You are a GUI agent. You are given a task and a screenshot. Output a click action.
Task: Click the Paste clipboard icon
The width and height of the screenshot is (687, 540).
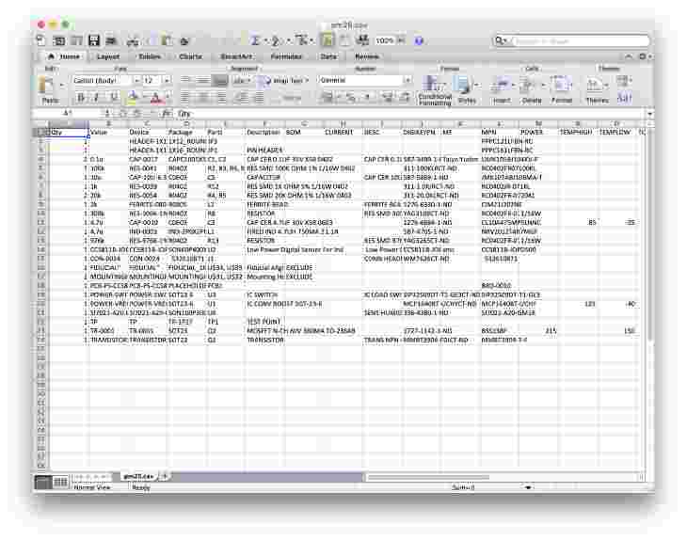(x=50, y=87)
